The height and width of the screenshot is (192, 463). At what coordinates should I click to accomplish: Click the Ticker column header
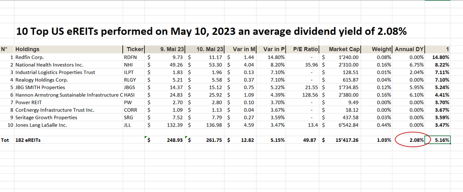click(x=133, y=49)
